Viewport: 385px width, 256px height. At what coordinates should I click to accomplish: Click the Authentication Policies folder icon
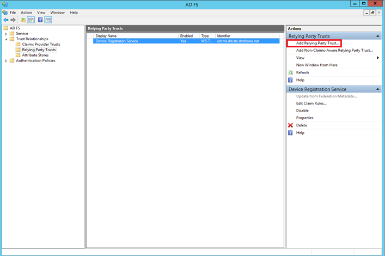click(12, 60)
